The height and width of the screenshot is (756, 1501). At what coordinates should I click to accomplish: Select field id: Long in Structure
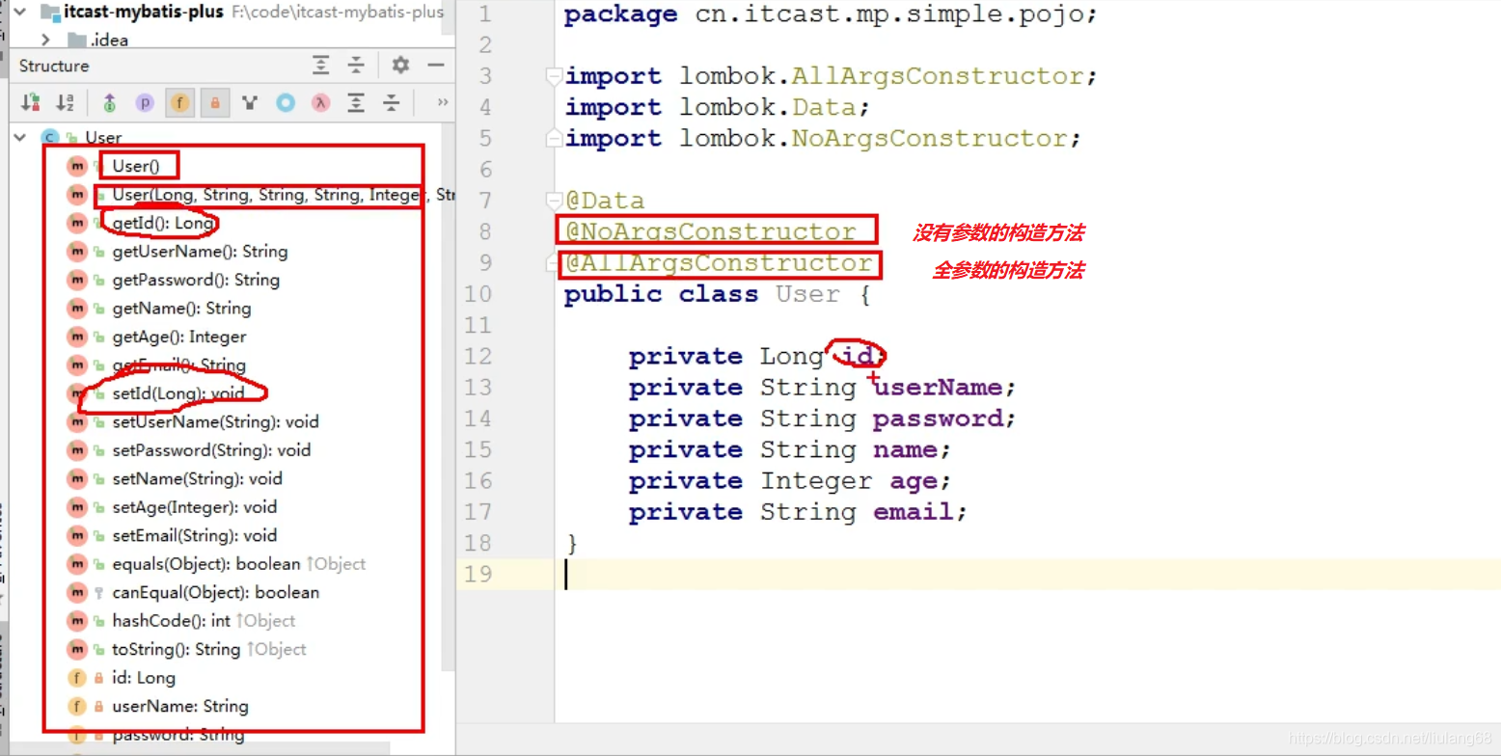click(x=144, y=678)
